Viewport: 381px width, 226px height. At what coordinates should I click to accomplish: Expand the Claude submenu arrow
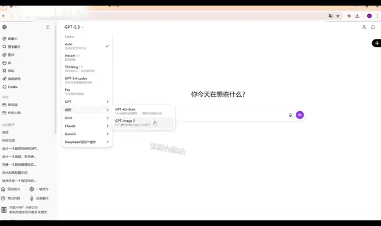point(108,126)
